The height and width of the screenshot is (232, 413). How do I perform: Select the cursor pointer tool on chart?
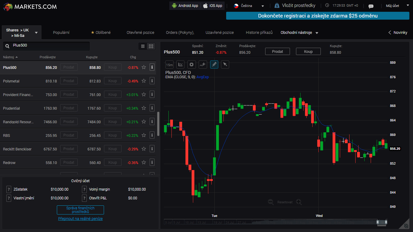click(x=225, y=64)
